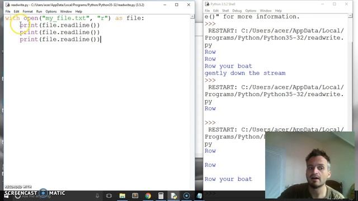Click the editor scrollbar up arrow
The height and width of the screenshot is (201, 358).
tap(192, 16)
